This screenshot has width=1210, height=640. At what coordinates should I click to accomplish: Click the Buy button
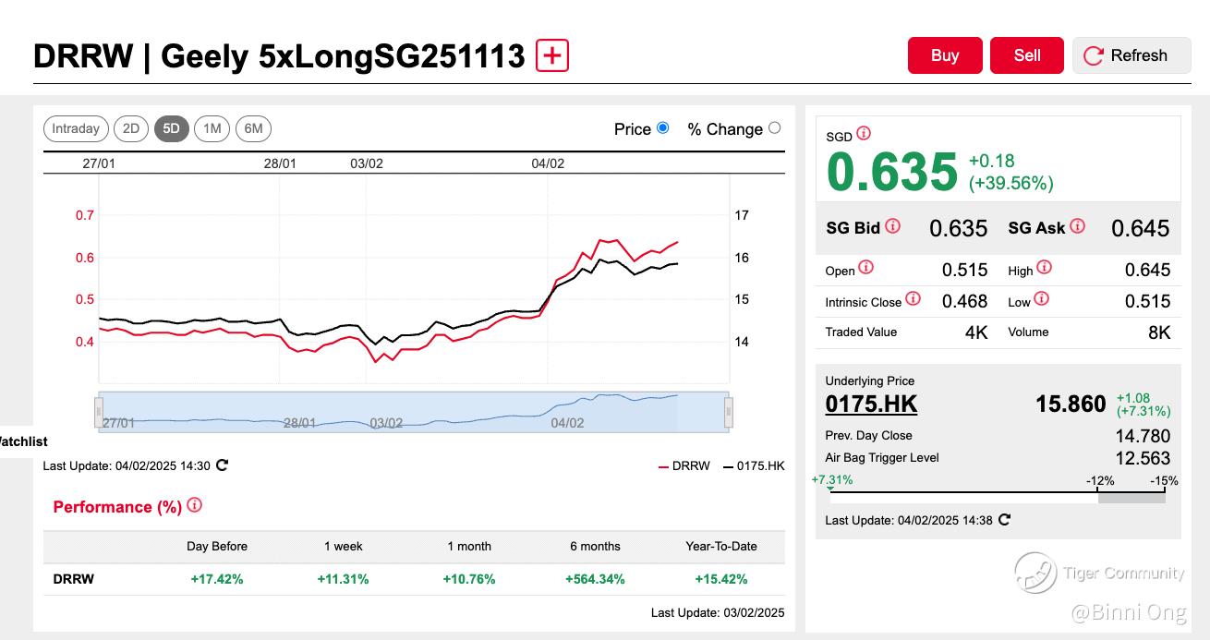coord(945,55)
